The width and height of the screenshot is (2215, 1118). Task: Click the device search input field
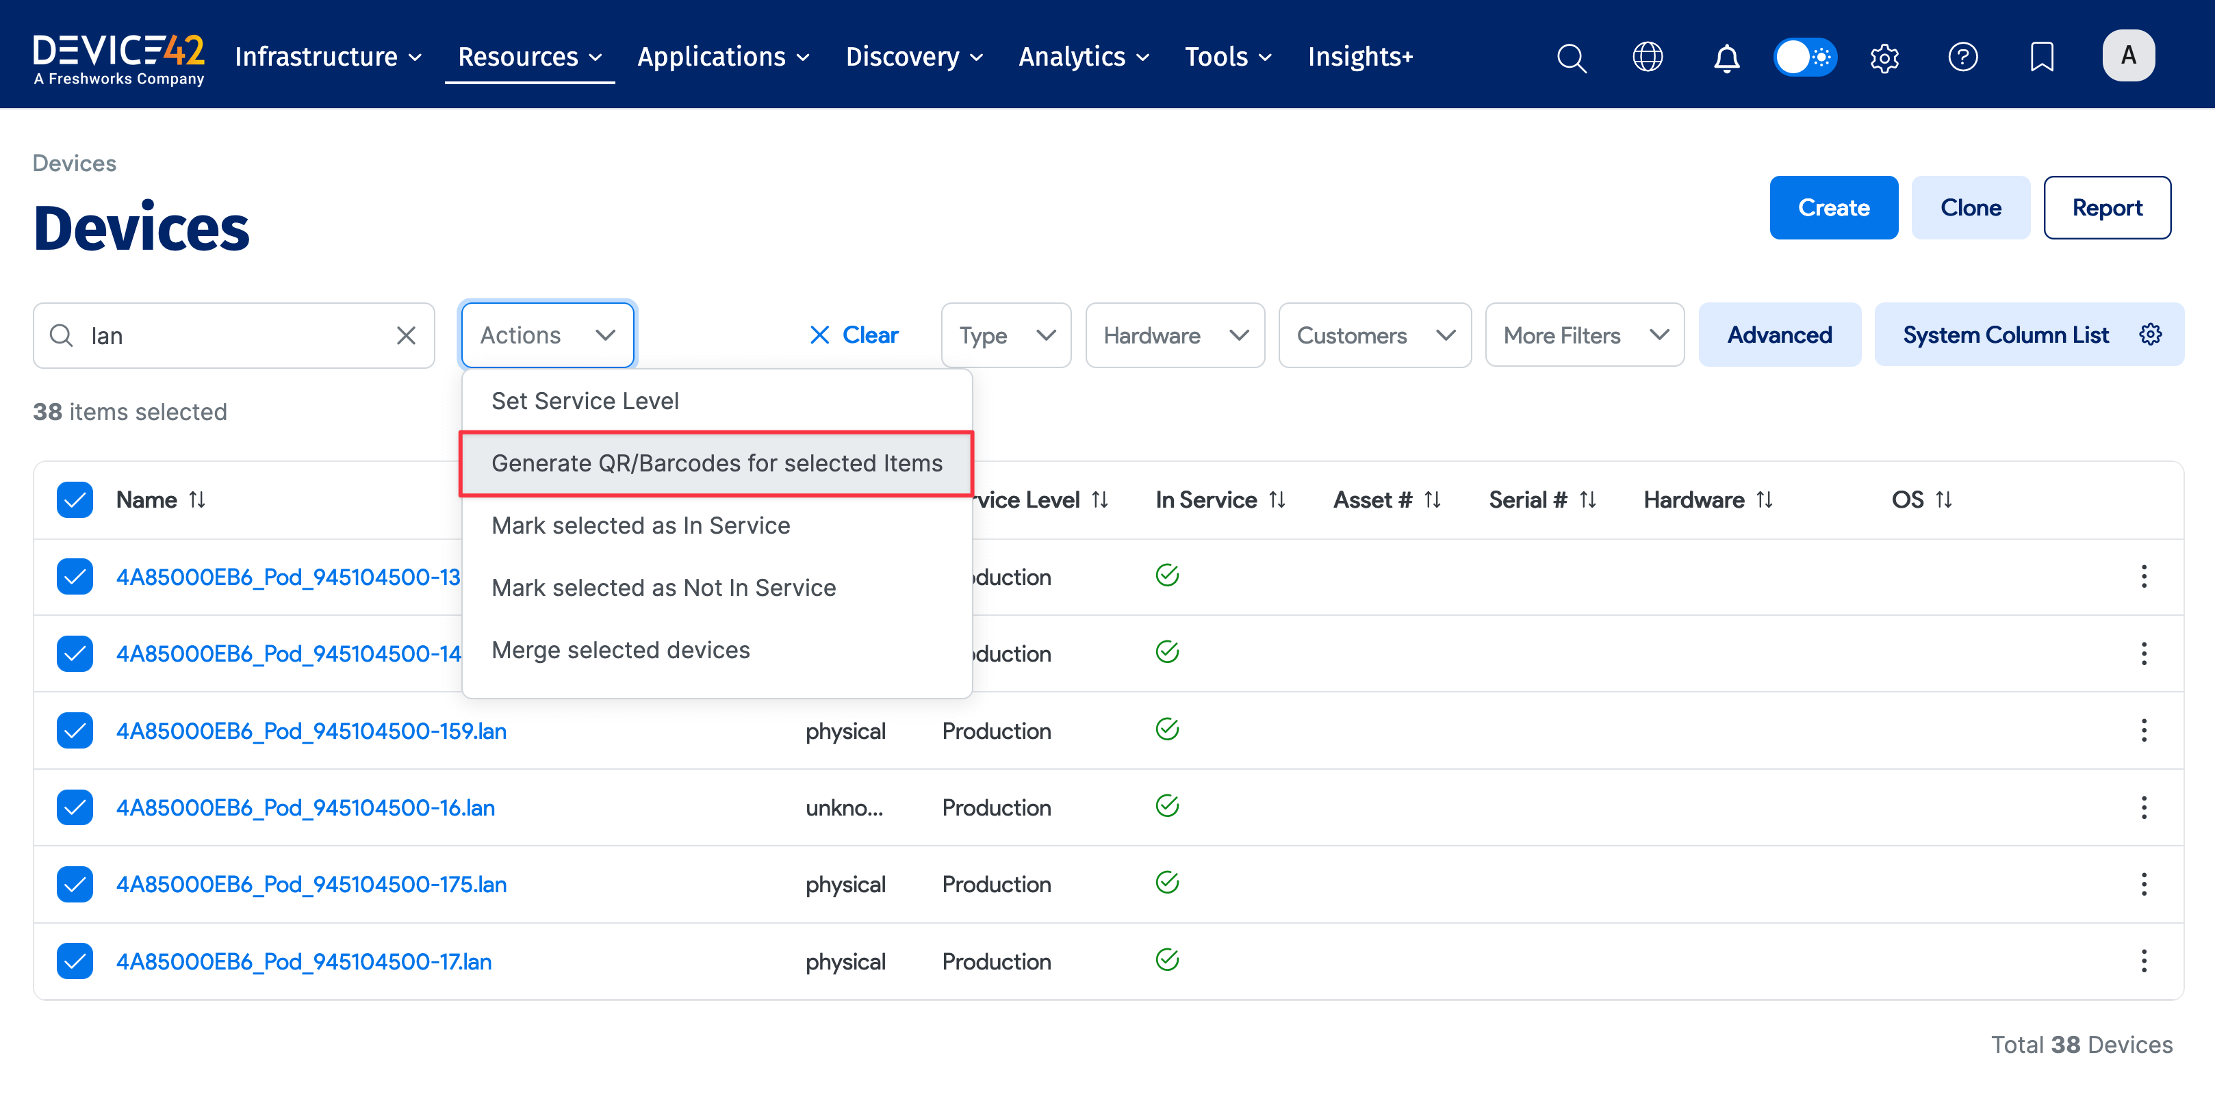coord(232,335)
